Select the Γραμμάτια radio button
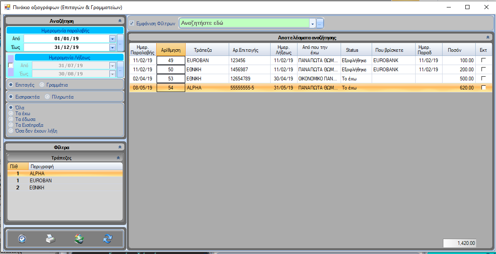 [x=42, y=85]
